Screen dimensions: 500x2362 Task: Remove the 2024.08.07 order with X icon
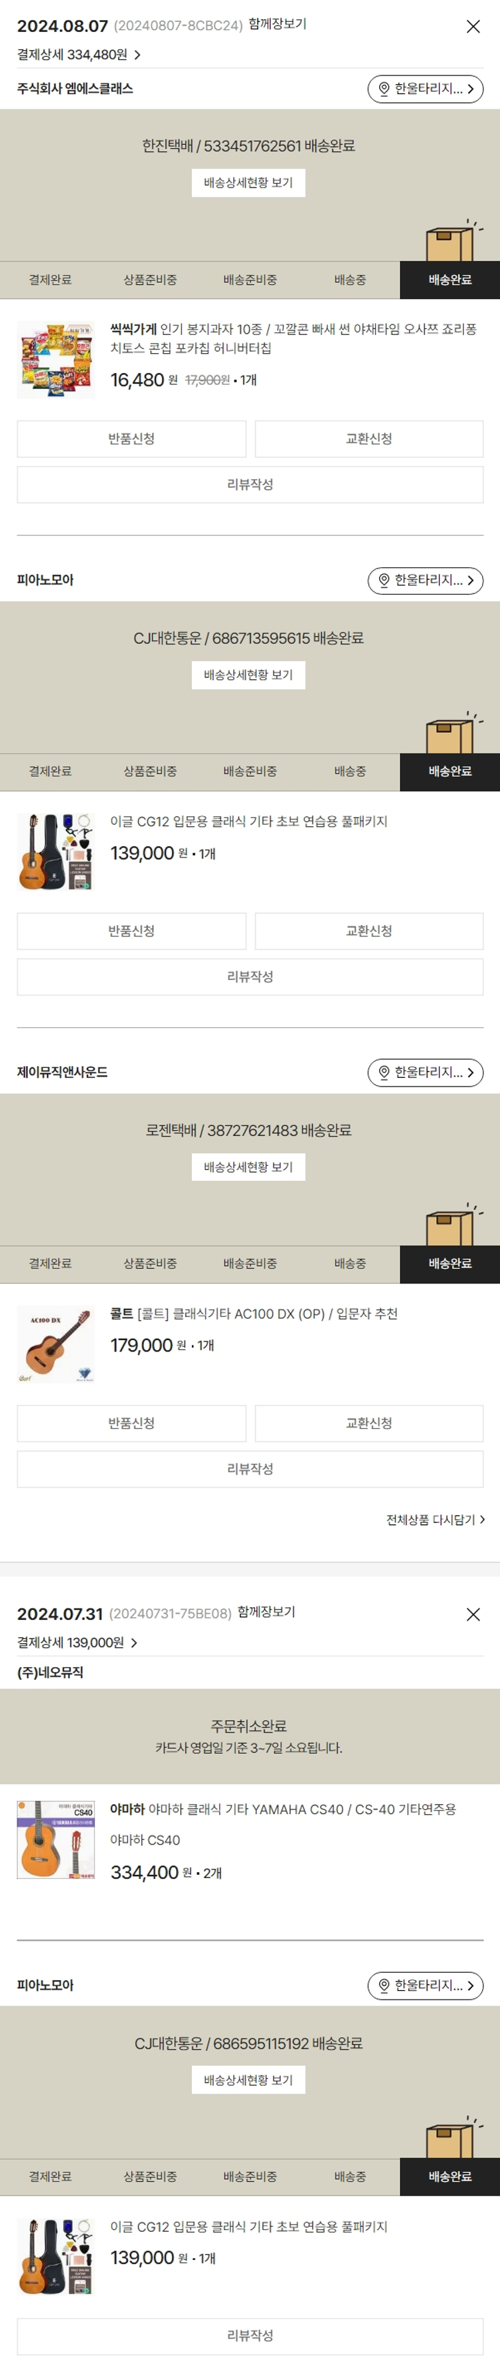pos(473,27)
